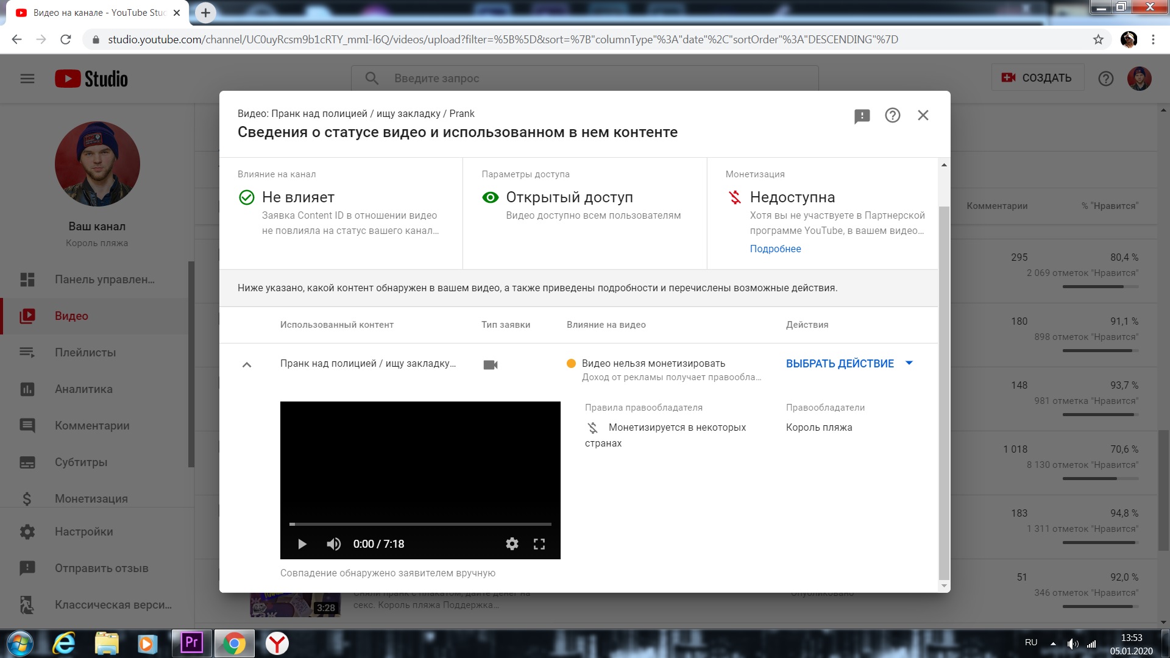Open the account avatar in Studio header
Screen dimensions: 1170x658
1139,79
